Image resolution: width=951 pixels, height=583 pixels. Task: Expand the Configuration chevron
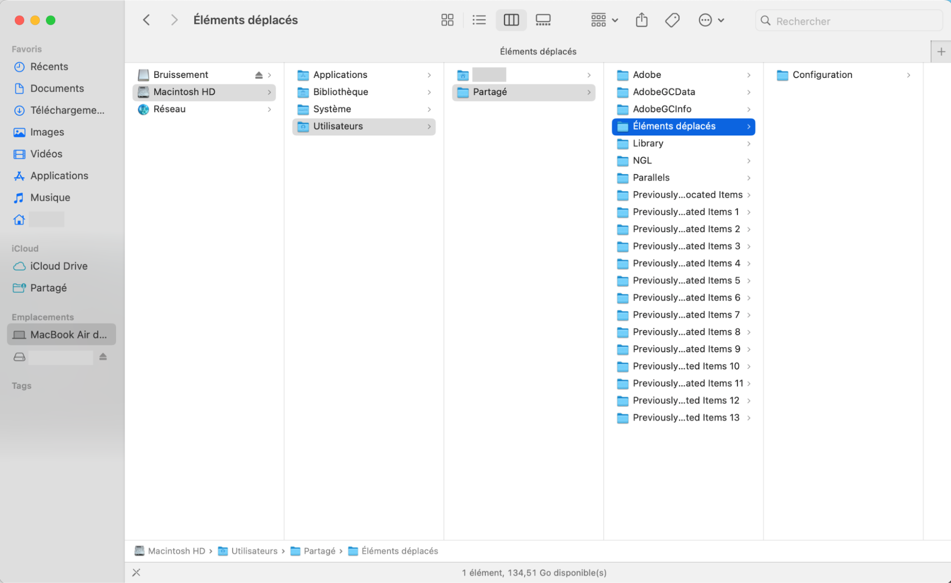tap(909, 75)
